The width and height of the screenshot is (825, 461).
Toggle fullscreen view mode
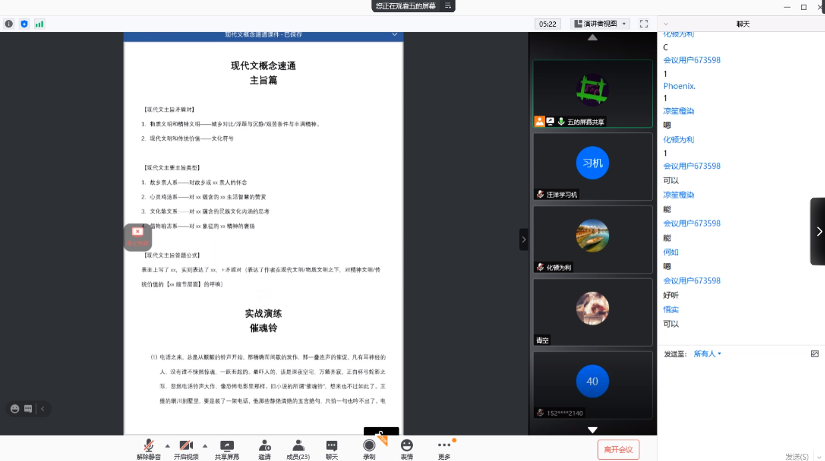(643, 23)
